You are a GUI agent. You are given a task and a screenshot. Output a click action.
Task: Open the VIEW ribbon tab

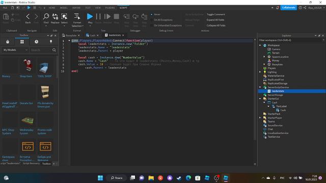click(x=98, y=8)
